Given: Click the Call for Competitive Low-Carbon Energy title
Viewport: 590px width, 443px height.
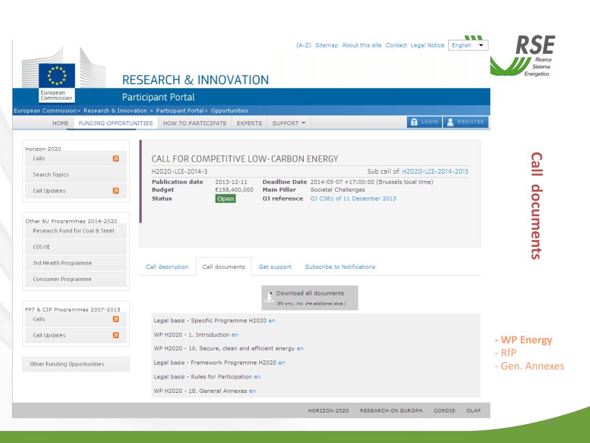Looking at the screenshot, I should 245,159.
